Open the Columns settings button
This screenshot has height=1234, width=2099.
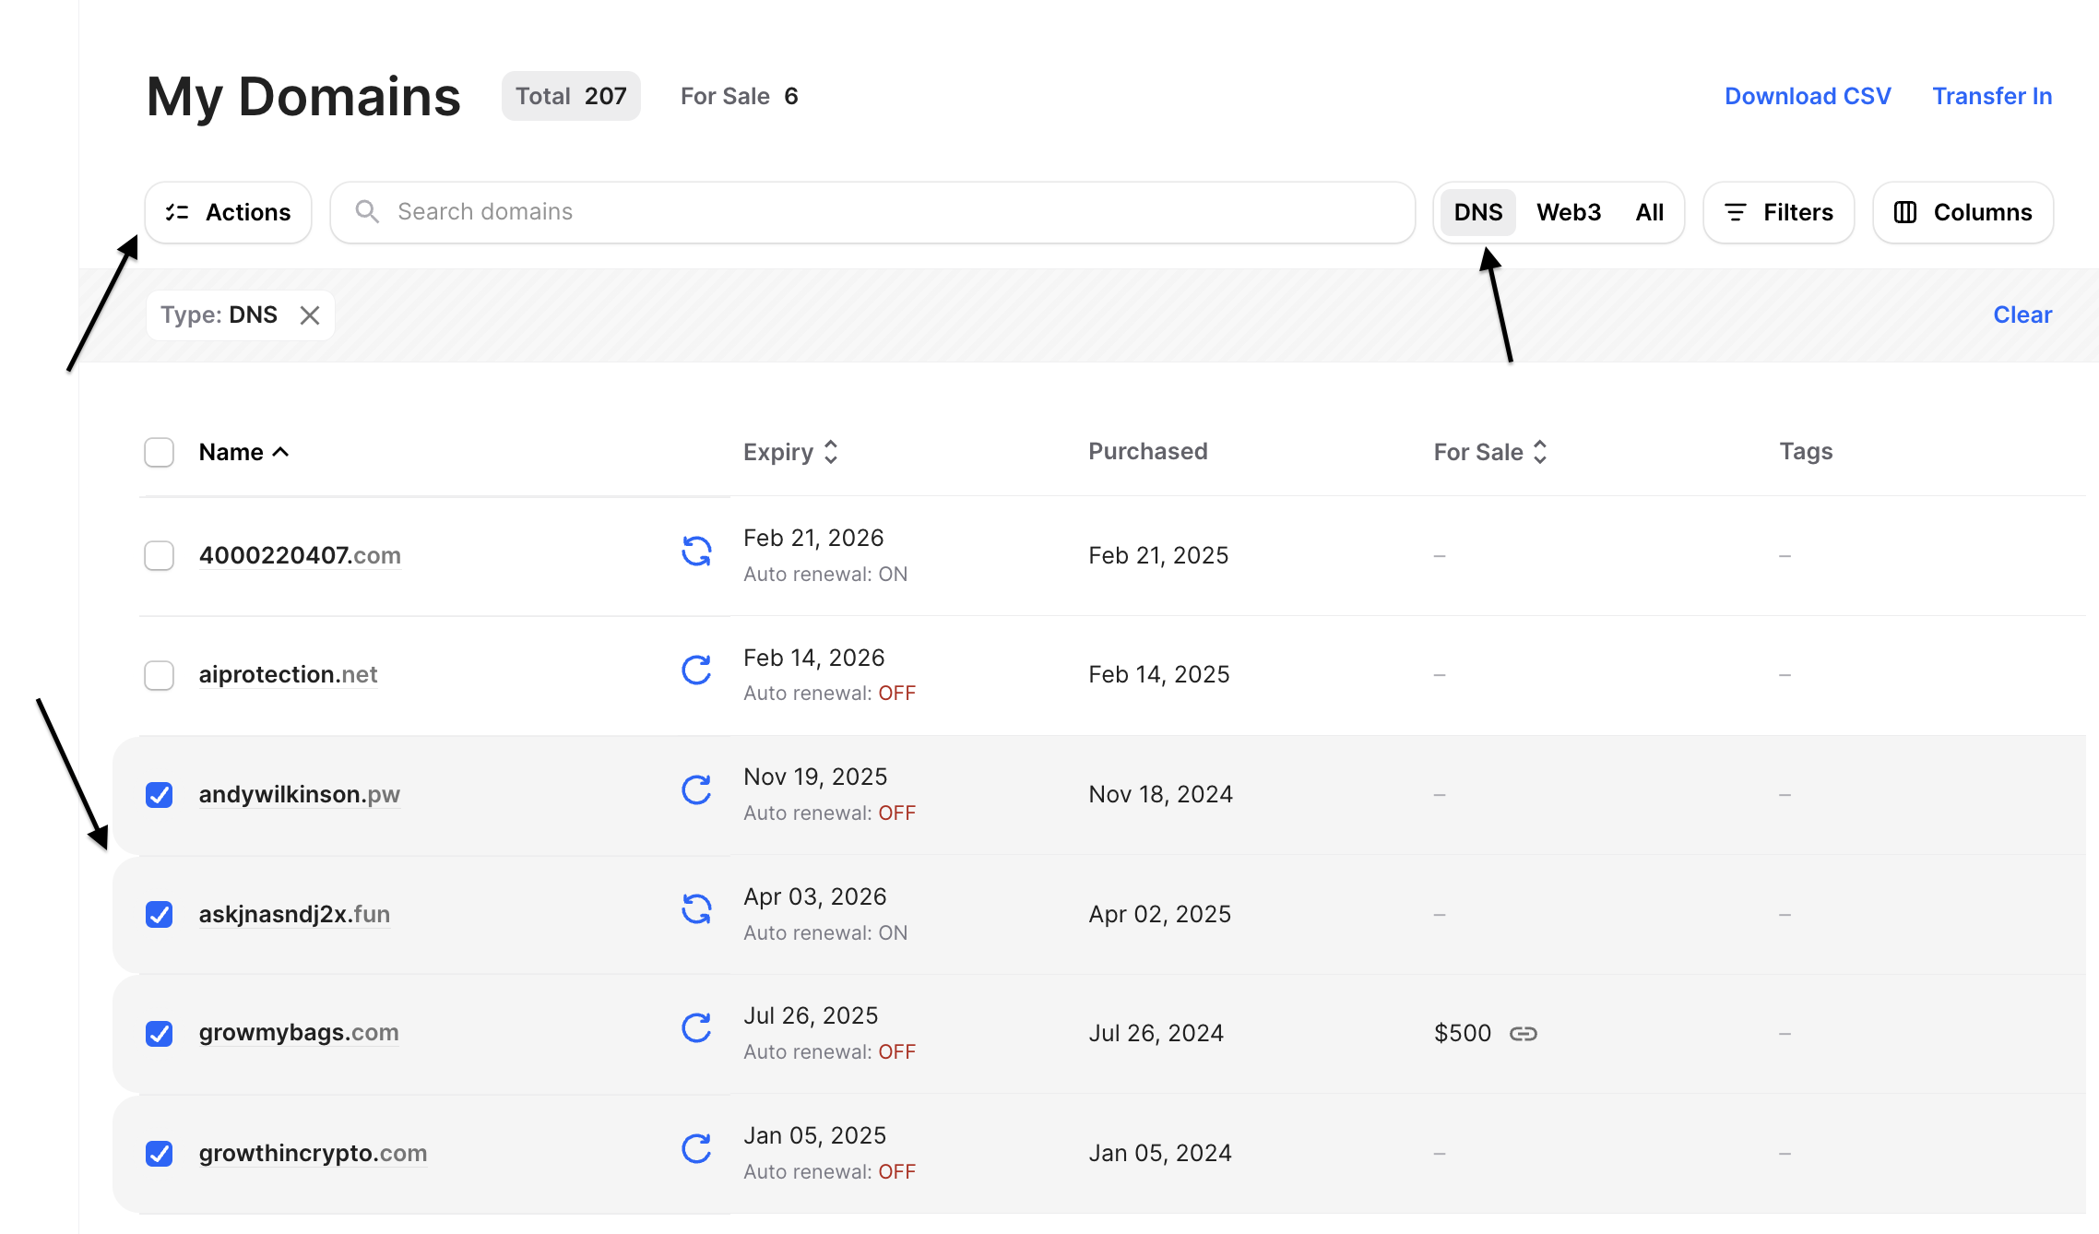(1963, 212)
